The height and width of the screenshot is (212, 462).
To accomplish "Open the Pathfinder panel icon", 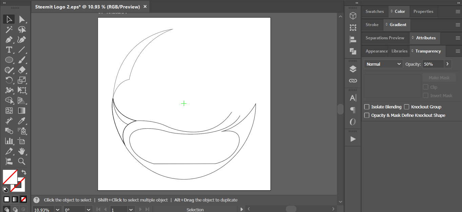I will click(x=353, y=51).
